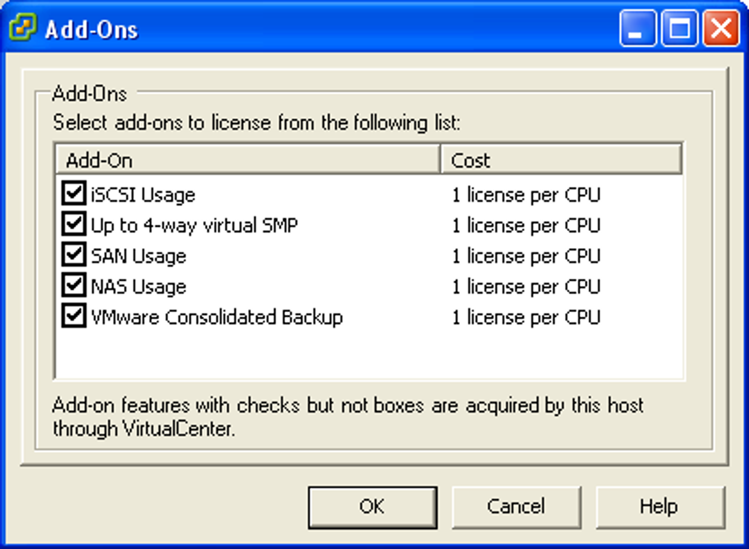
Task: Minimize the Add-Ons window
Action: click(638, 28)
